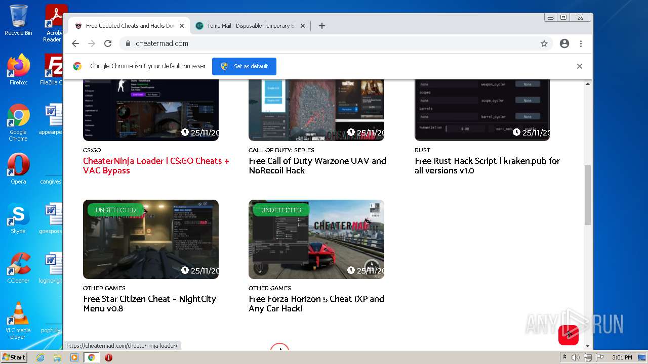Open Google Chrome desktop shortcut
This screenshot has width=648, height=364.
(18, 122)
